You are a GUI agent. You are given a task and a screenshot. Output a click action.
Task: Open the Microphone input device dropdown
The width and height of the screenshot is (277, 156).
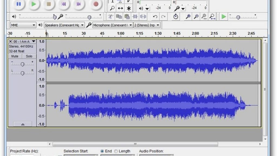[113, 25]
